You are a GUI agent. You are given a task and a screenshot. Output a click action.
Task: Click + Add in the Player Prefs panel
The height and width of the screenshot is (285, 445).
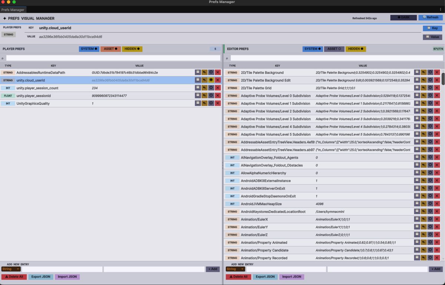[x=213, y=269]
